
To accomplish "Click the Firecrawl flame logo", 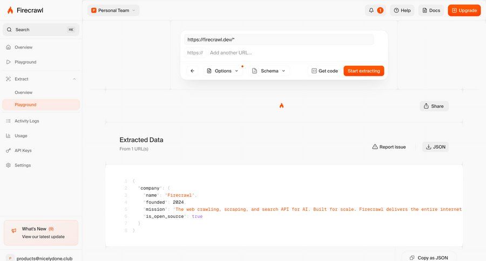I will click(10, 10).
